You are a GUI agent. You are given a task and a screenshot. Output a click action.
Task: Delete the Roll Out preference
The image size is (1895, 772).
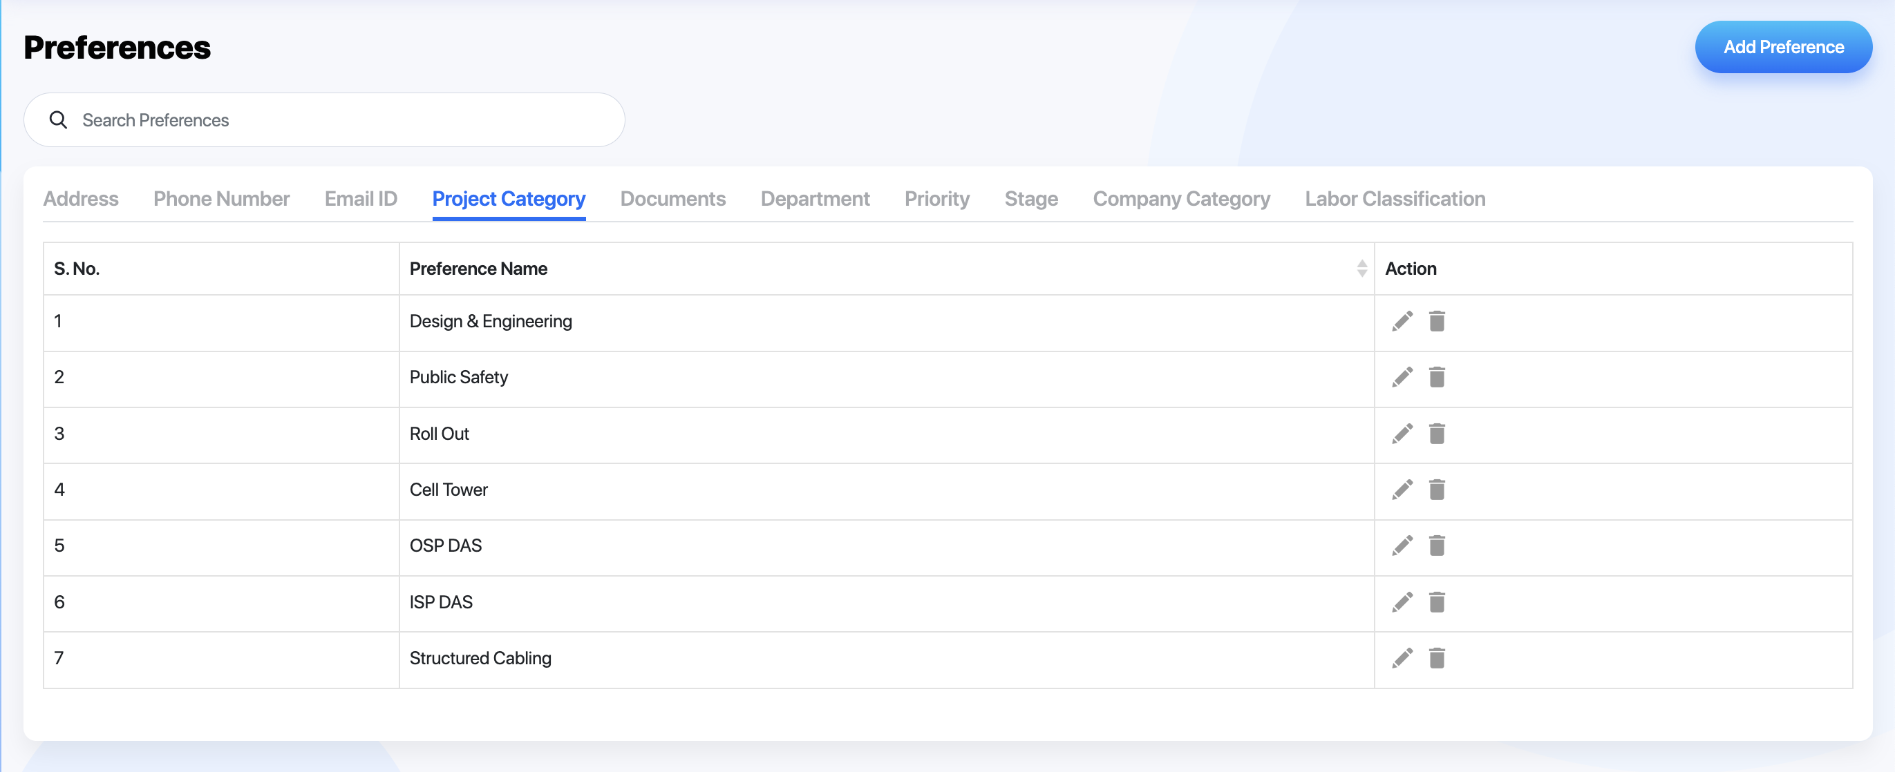coord(1437,434)
